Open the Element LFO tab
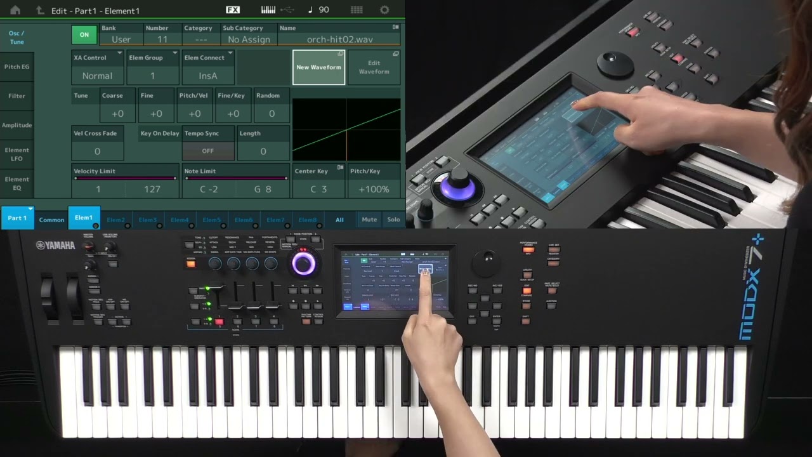 coord(16,154)
